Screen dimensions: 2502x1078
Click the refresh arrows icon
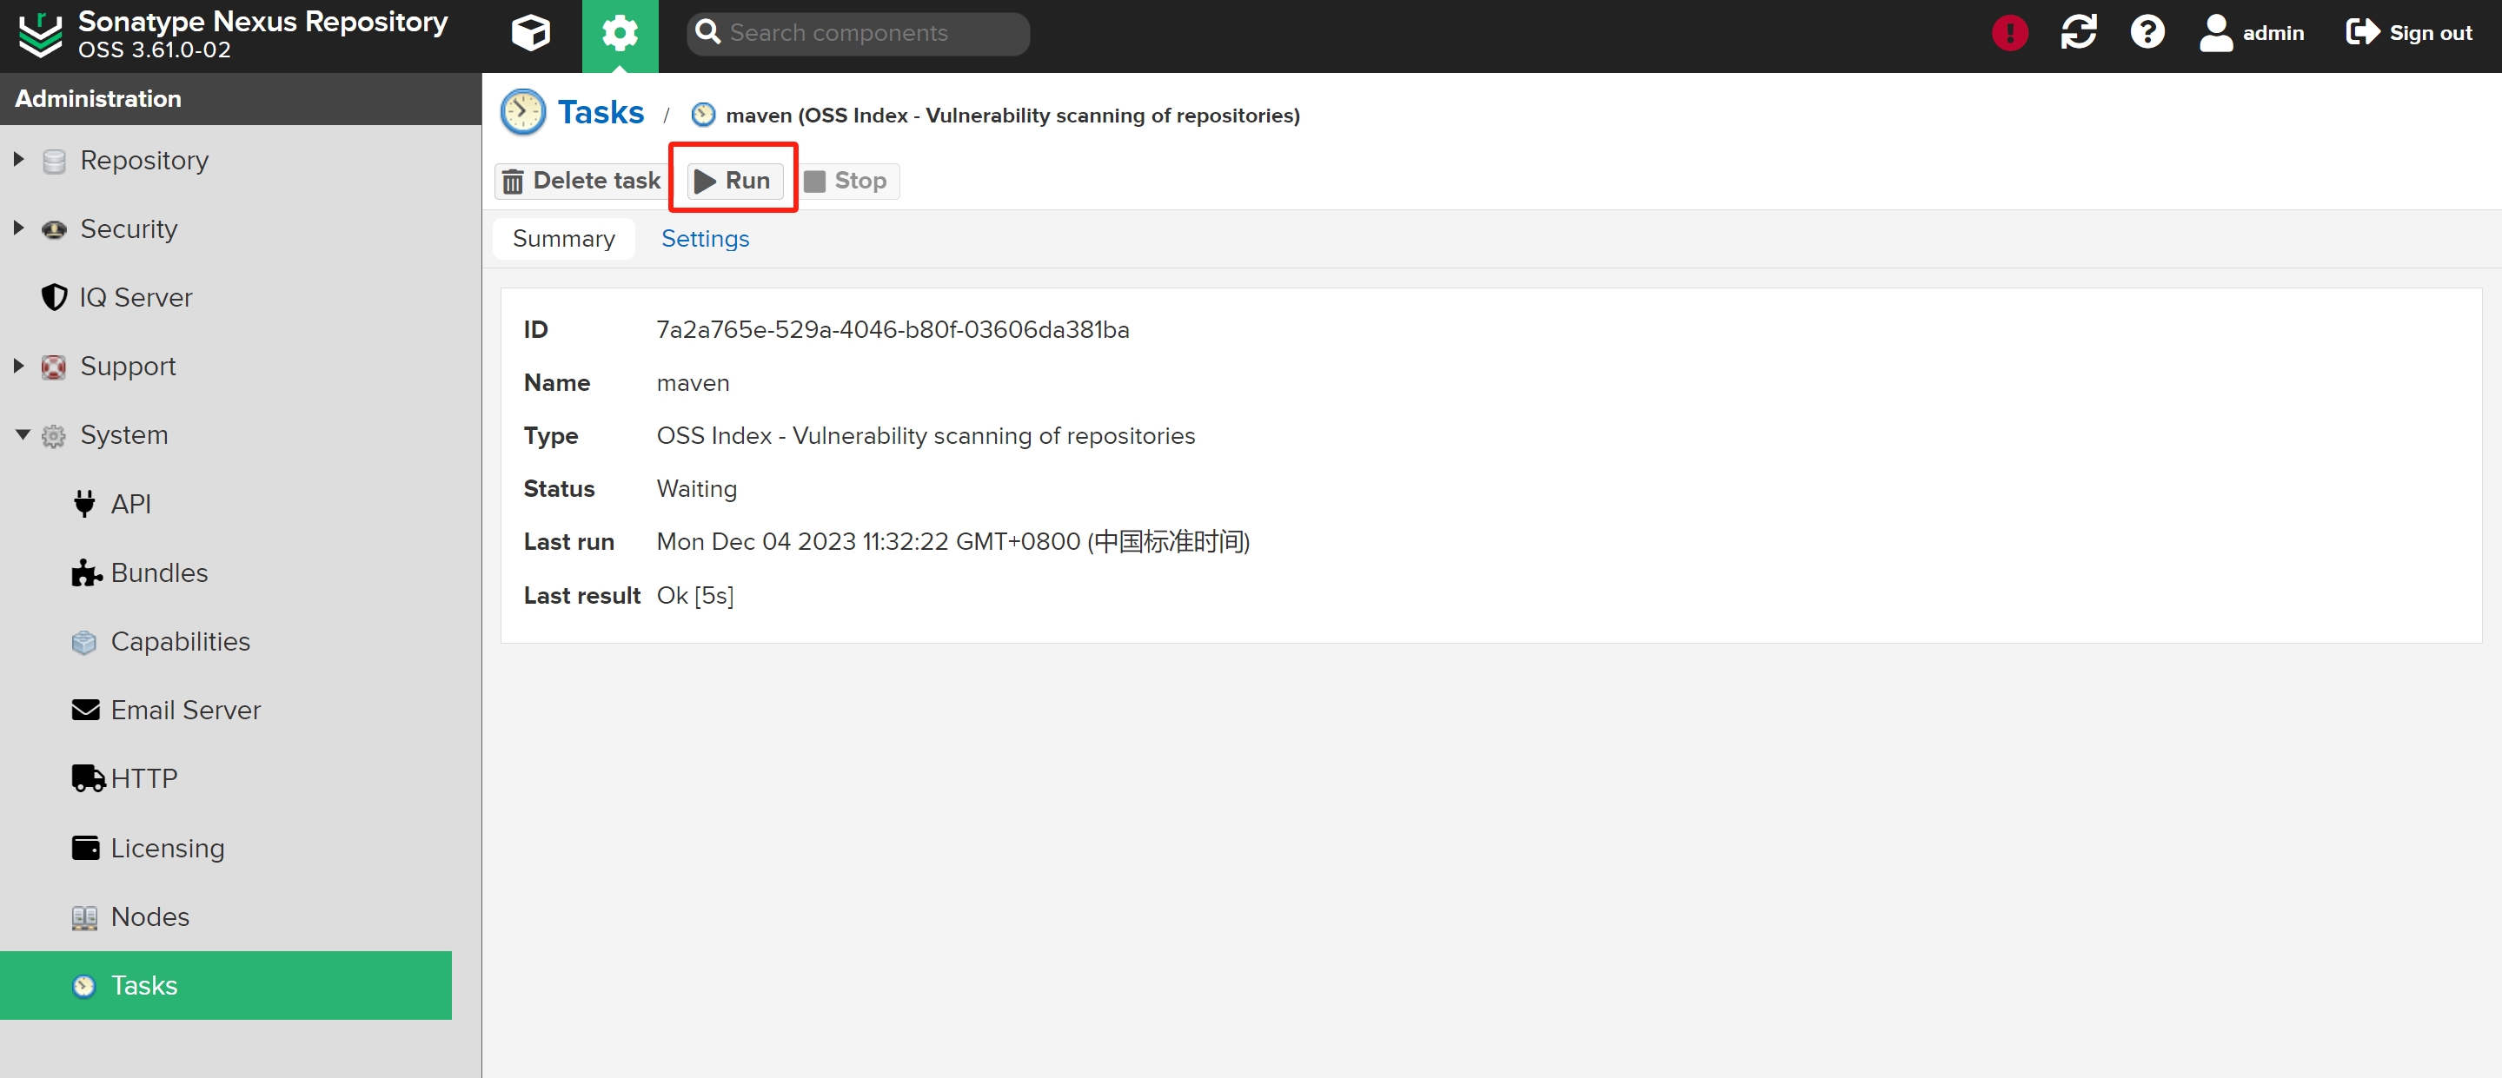(x=2078, y=33)
